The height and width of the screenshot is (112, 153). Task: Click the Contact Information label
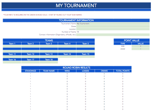58,35
